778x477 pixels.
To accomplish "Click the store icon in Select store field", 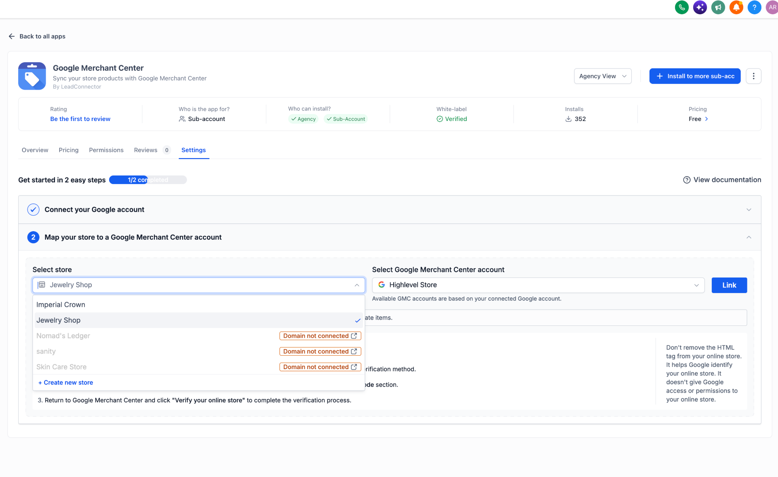I will coord(41,285).
